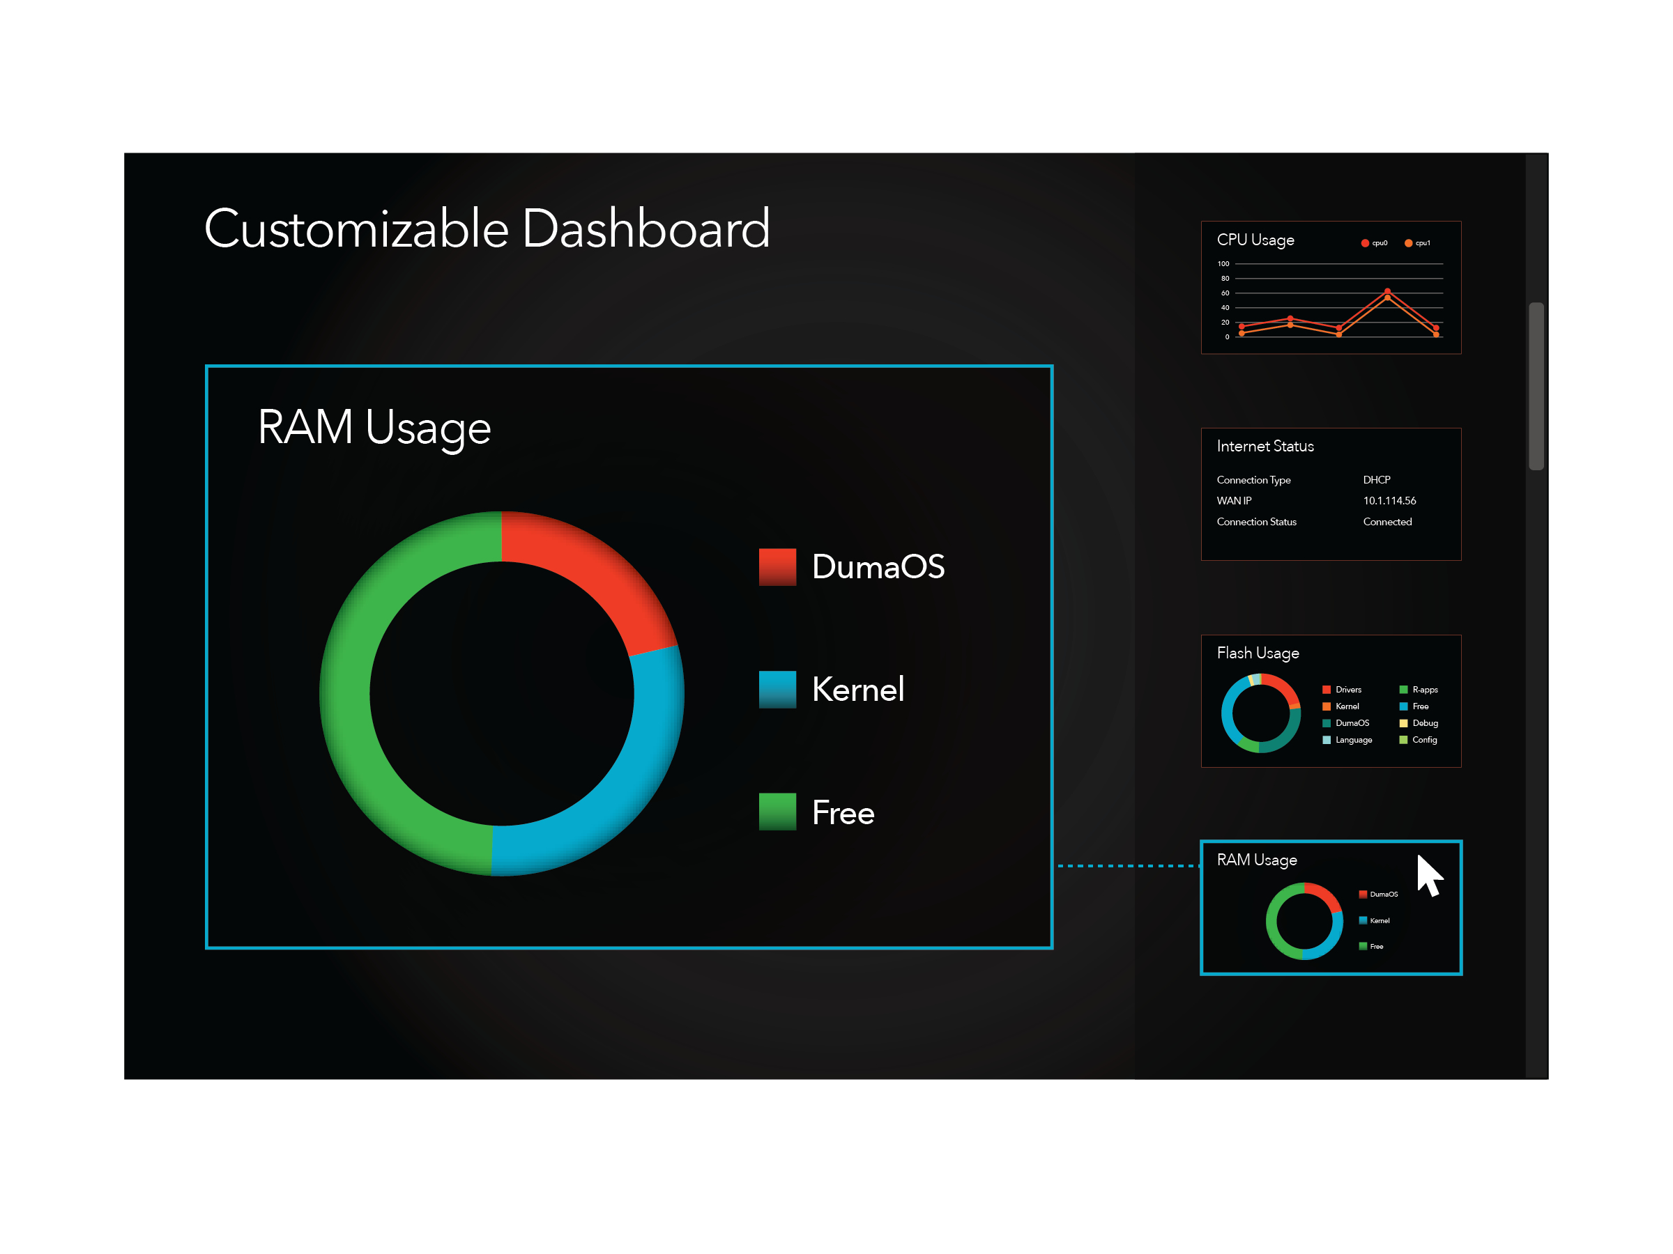Click the 'Kernel' label in large legend

pyautogui.click(x=857, y=690)
